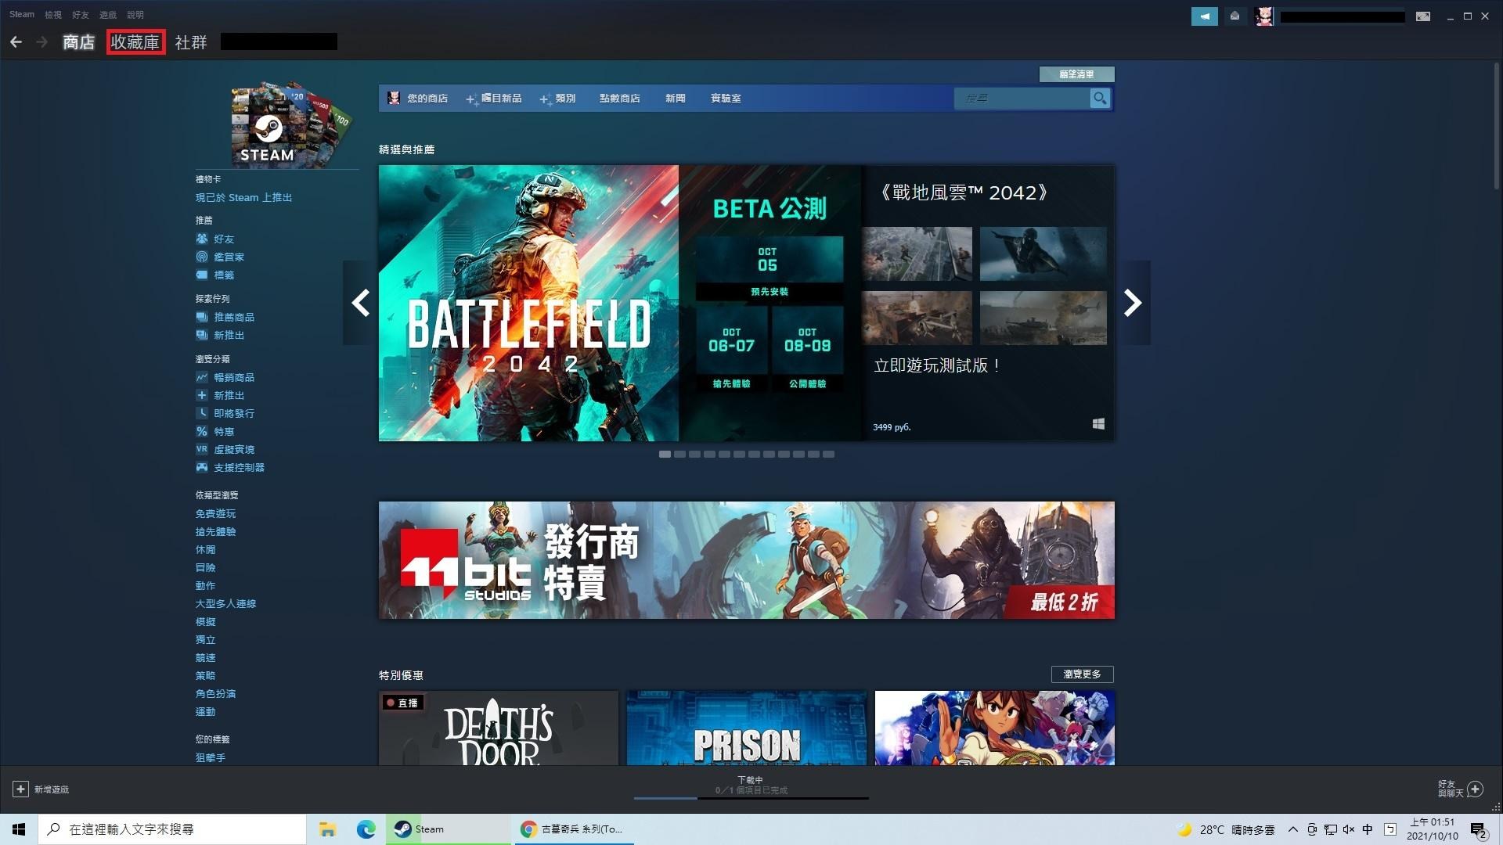Click the 願望清單 wishlist button
The image size is (1503, 845).
click(x=1076, y=74)
